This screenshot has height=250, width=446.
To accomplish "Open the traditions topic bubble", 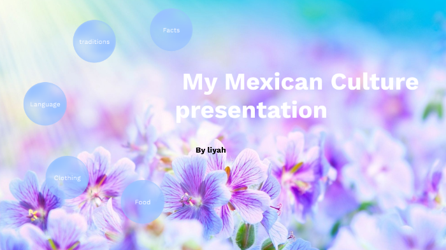I will tap(94, 41).
